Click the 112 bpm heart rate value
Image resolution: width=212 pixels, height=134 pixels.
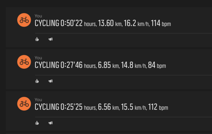(x=158, y=107)
